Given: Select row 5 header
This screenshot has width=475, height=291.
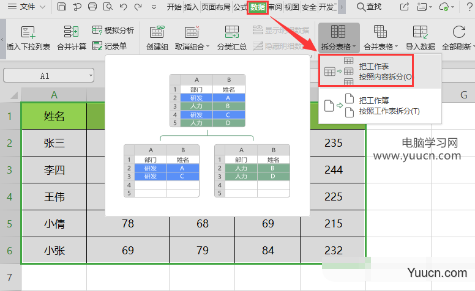Looking at the screenshot, I should (10, 224).
